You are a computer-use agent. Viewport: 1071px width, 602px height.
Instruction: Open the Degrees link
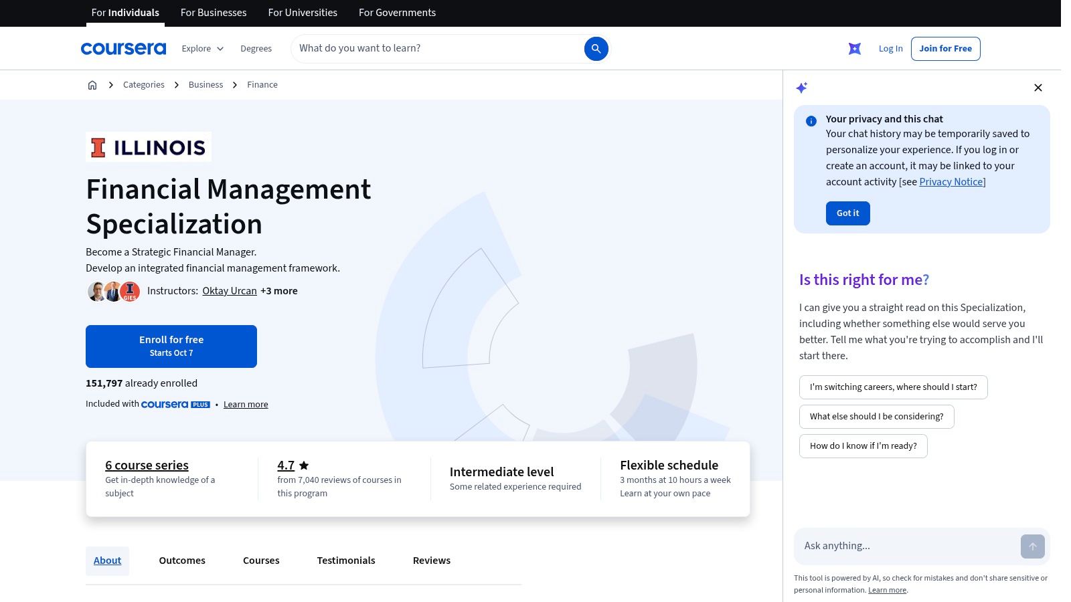256,49
